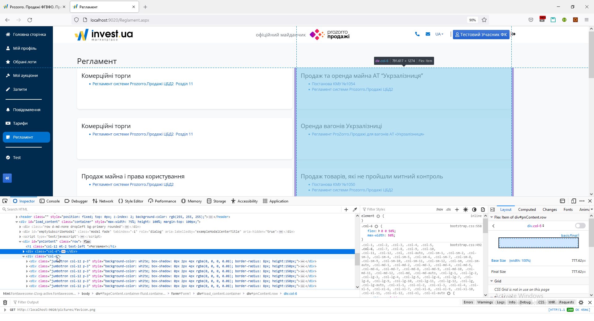
Task: Switch to the Console devtools tab
Action: coord(50,201)
